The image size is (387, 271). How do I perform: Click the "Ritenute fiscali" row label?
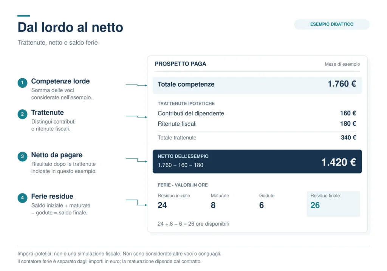coord(177,124)
